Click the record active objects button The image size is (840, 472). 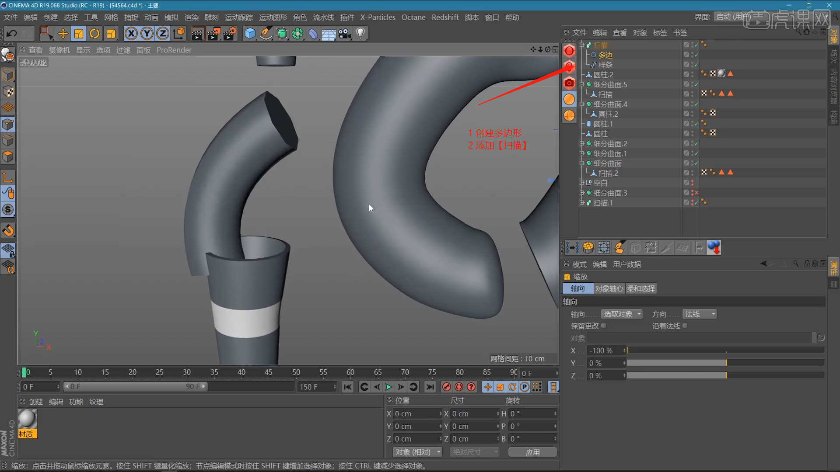pyautogui.click(x=446, y=387)
